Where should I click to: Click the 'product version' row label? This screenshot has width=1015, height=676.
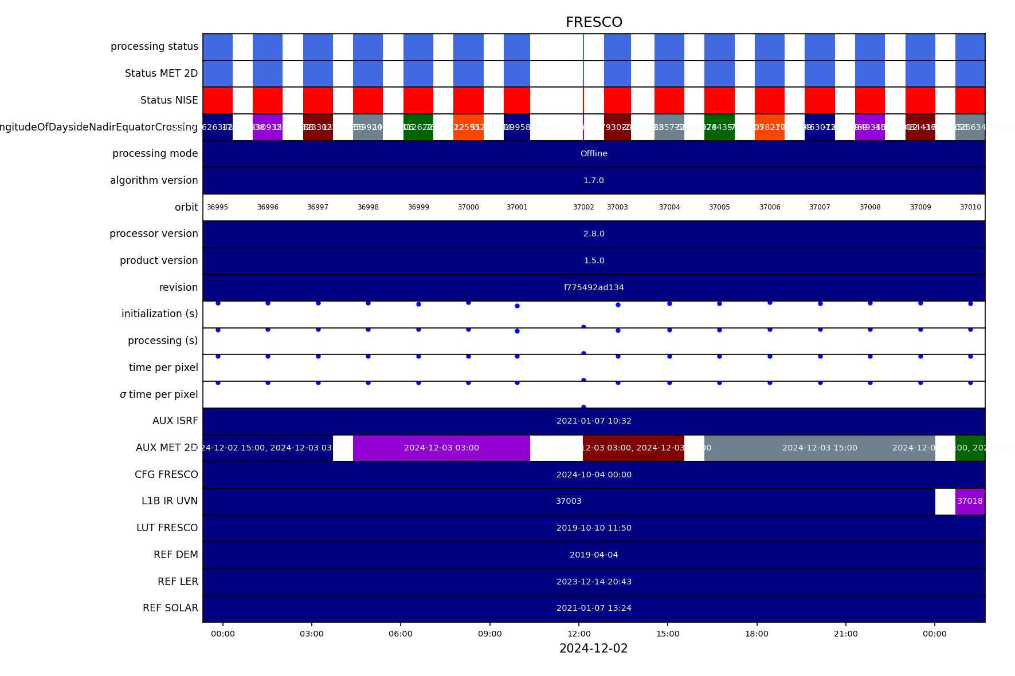tap(159, 260)
